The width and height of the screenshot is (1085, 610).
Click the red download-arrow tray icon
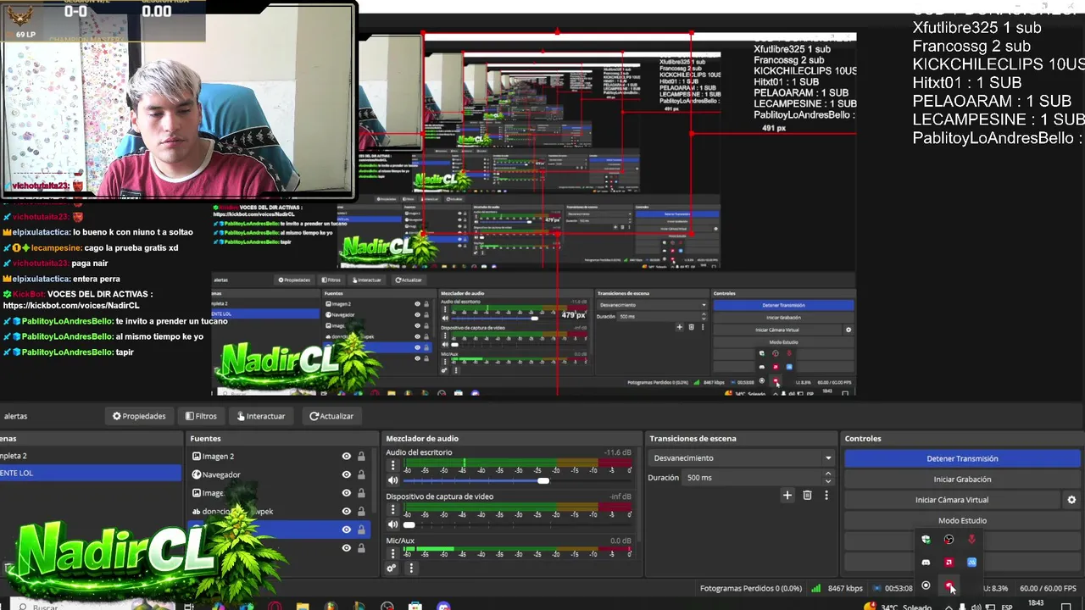[971, 540]
